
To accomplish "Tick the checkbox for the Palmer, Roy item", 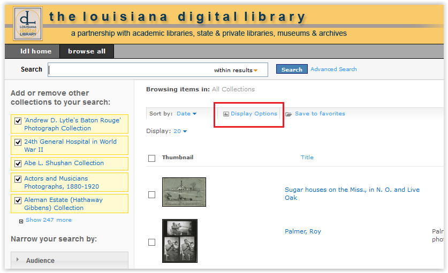I will point(151,242).
